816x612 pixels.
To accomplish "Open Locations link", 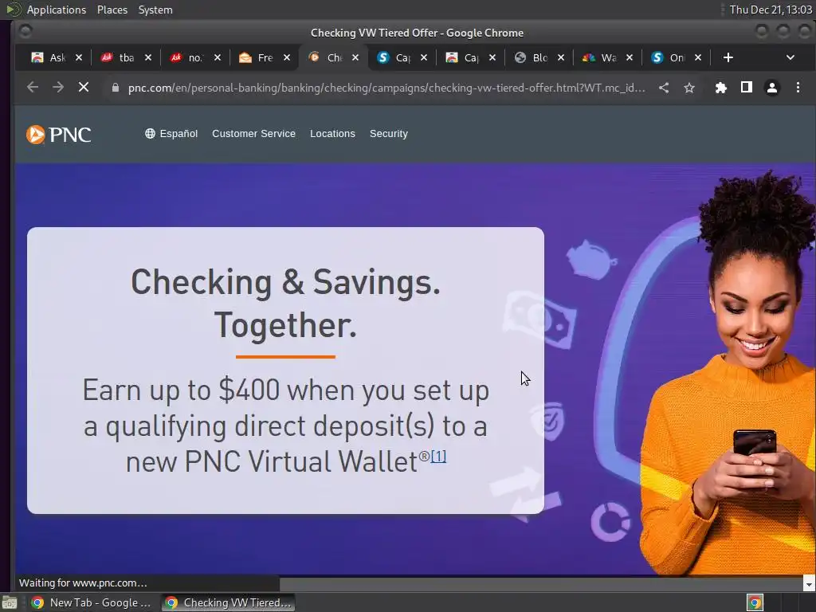I will [332, 134].
